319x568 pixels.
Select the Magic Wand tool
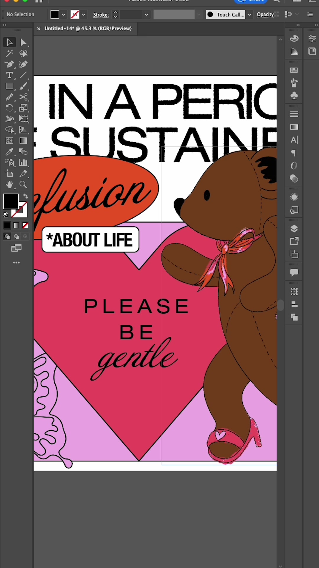(9, 53)
